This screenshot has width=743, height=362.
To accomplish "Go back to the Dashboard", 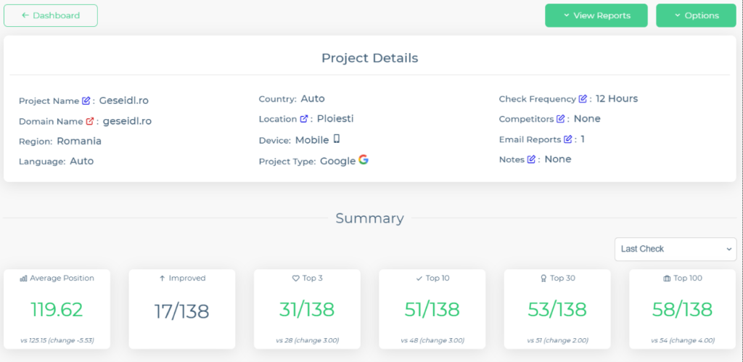I will click(x=51, y=15).
